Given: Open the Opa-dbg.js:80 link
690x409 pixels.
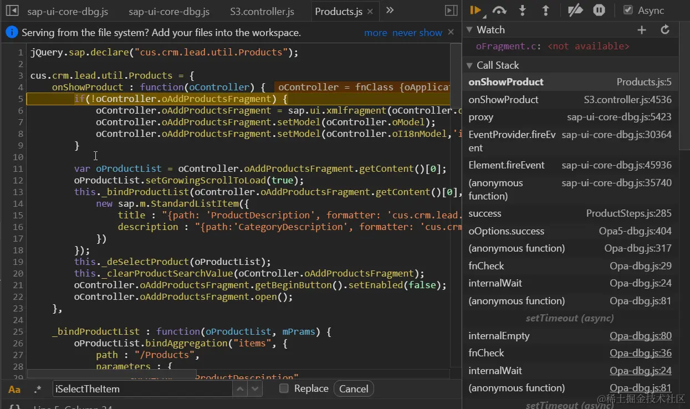Looking at the screenshot, I should coord(641,336).
